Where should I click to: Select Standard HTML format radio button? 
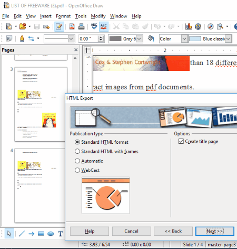(77, 142)
